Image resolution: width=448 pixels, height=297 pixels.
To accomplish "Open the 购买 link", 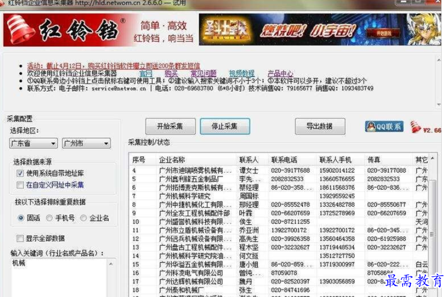I will coord(171,74).
